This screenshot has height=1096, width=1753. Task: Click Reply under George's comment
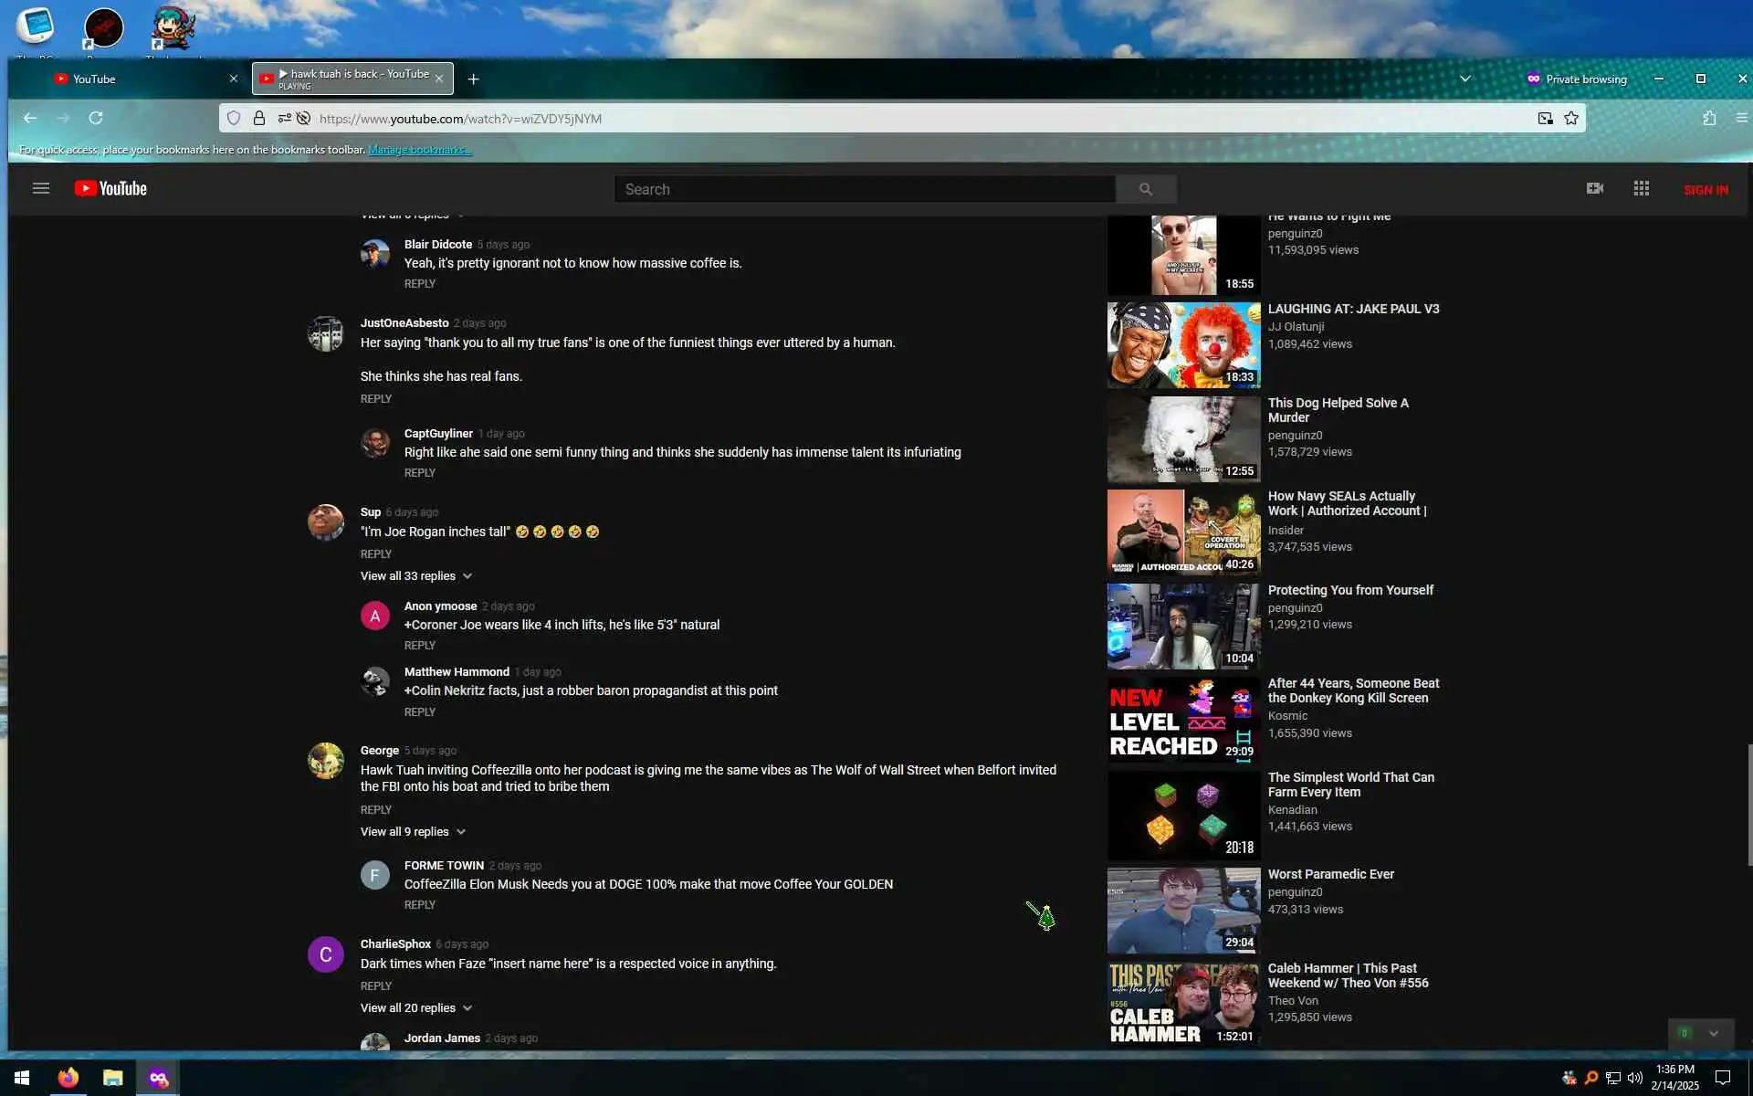(375, 810)
